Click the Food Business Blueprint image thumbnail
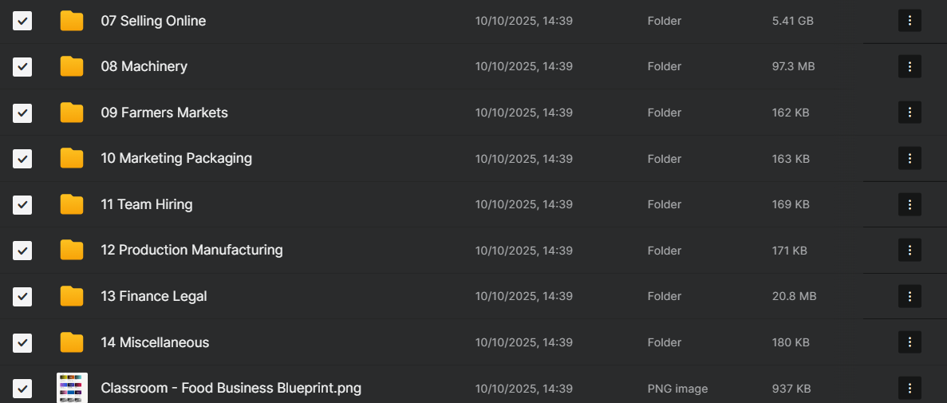This screenshot has width=947, height=403. pyautogui.click(x=73, y=388)
